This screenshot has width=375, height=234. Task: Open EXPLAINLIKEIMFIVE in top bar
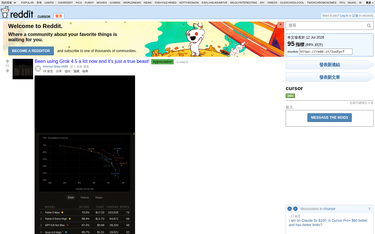[x=214, y=3]
